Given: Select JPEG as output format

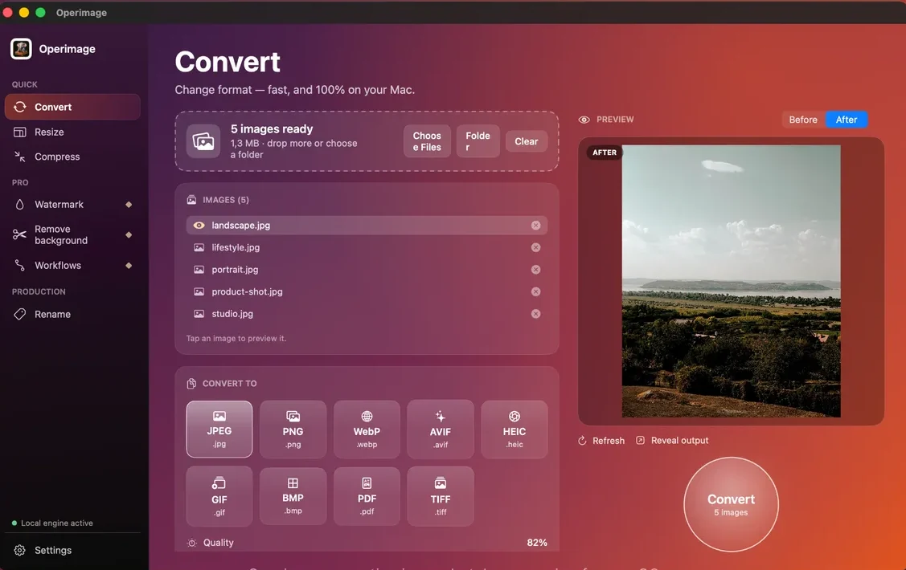Looking at the screenshot, I should point(219,430).
